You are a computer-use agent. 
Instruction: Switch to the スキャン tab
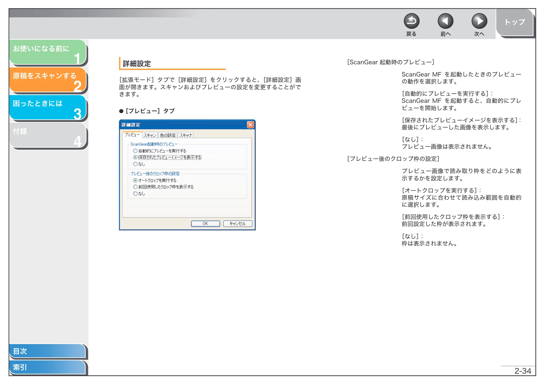(150, 135)
